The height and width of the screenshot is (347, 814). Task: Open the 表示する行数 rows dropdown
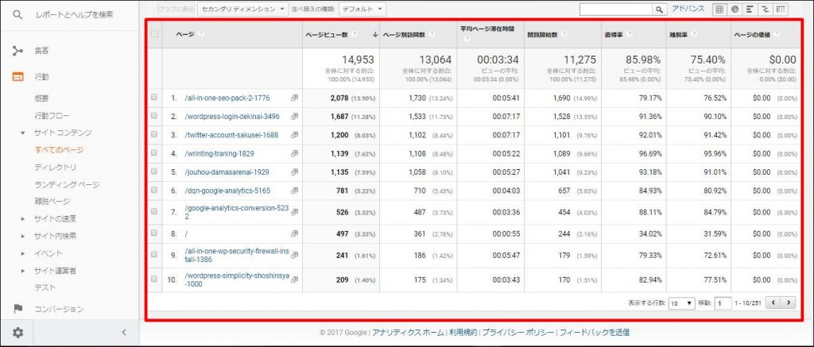[x=681, y=303]
